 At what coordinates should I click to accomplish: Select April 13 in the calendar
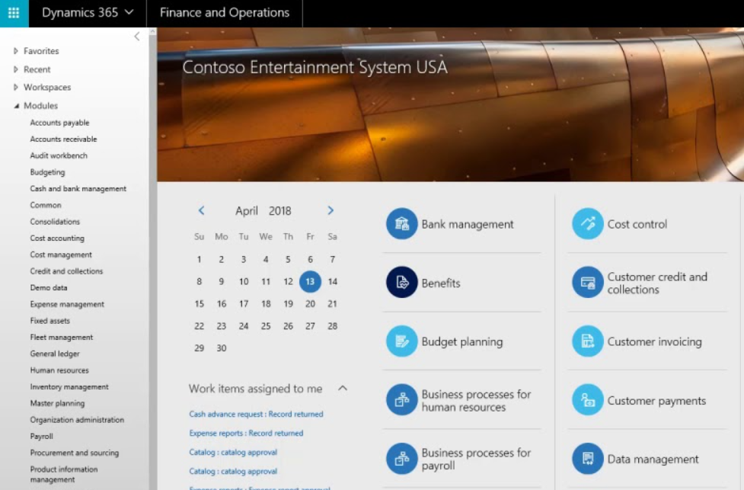coord(310,281)
